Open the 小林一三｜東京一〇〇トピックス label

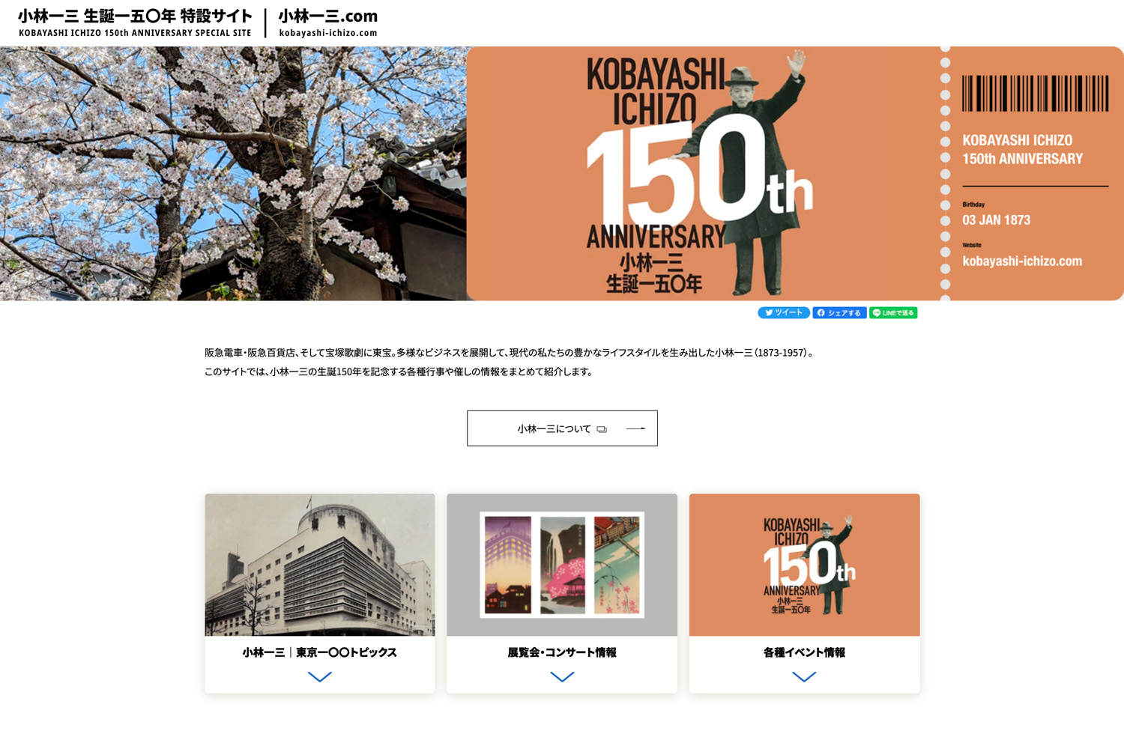pyautogui.click(x=320, y=652)
